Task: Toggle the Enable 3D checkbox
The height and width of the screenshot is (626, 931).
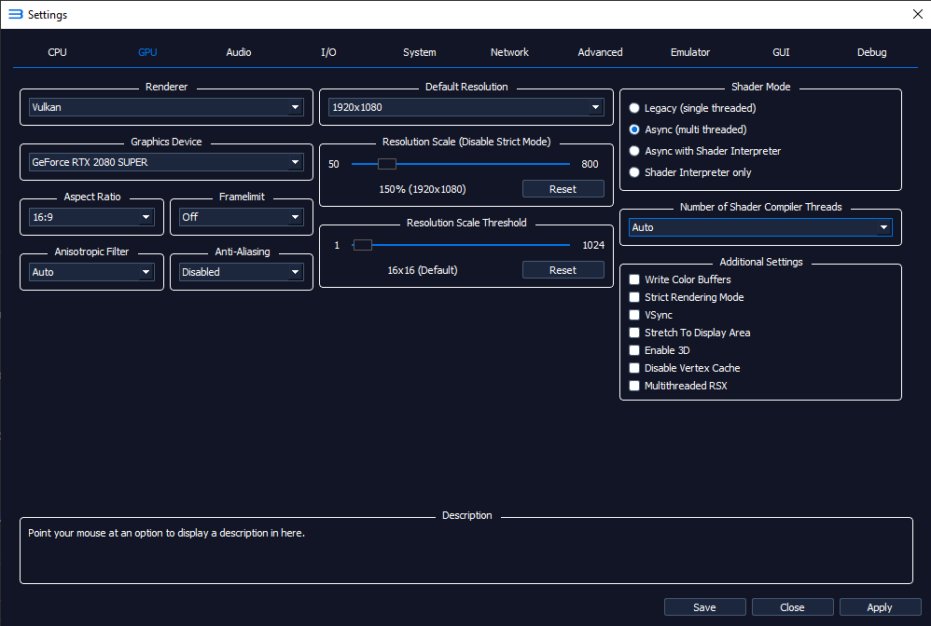Action: pyautogui.click(x=660, y=350)
